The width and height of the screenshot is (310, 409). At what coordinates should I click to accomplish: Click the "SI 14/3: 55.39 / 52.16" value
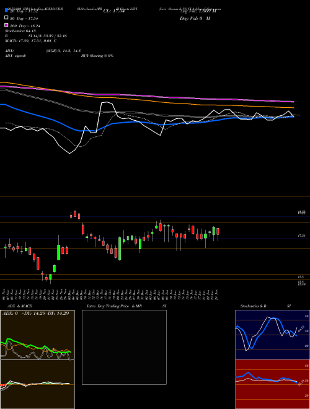coord(48,36)
